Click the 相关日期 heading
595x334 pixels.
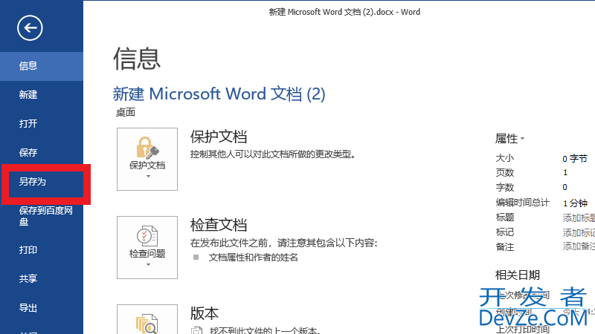point(517,275)
